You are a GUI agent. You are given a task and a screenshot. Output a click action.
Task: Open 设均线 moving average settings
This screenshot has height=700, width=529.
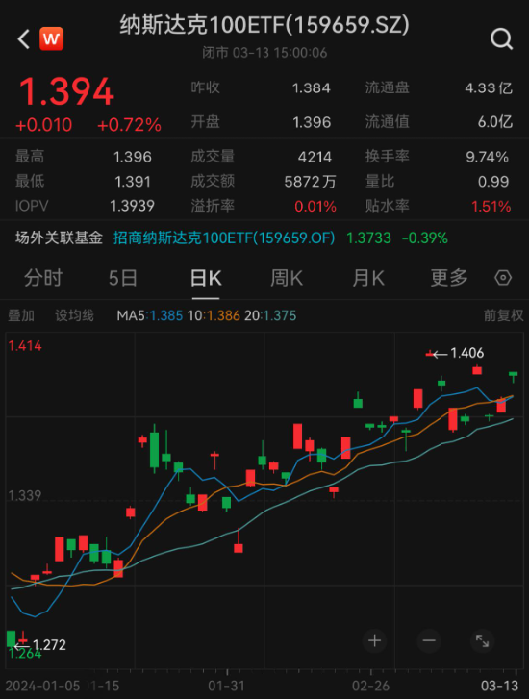coord(74,315)
